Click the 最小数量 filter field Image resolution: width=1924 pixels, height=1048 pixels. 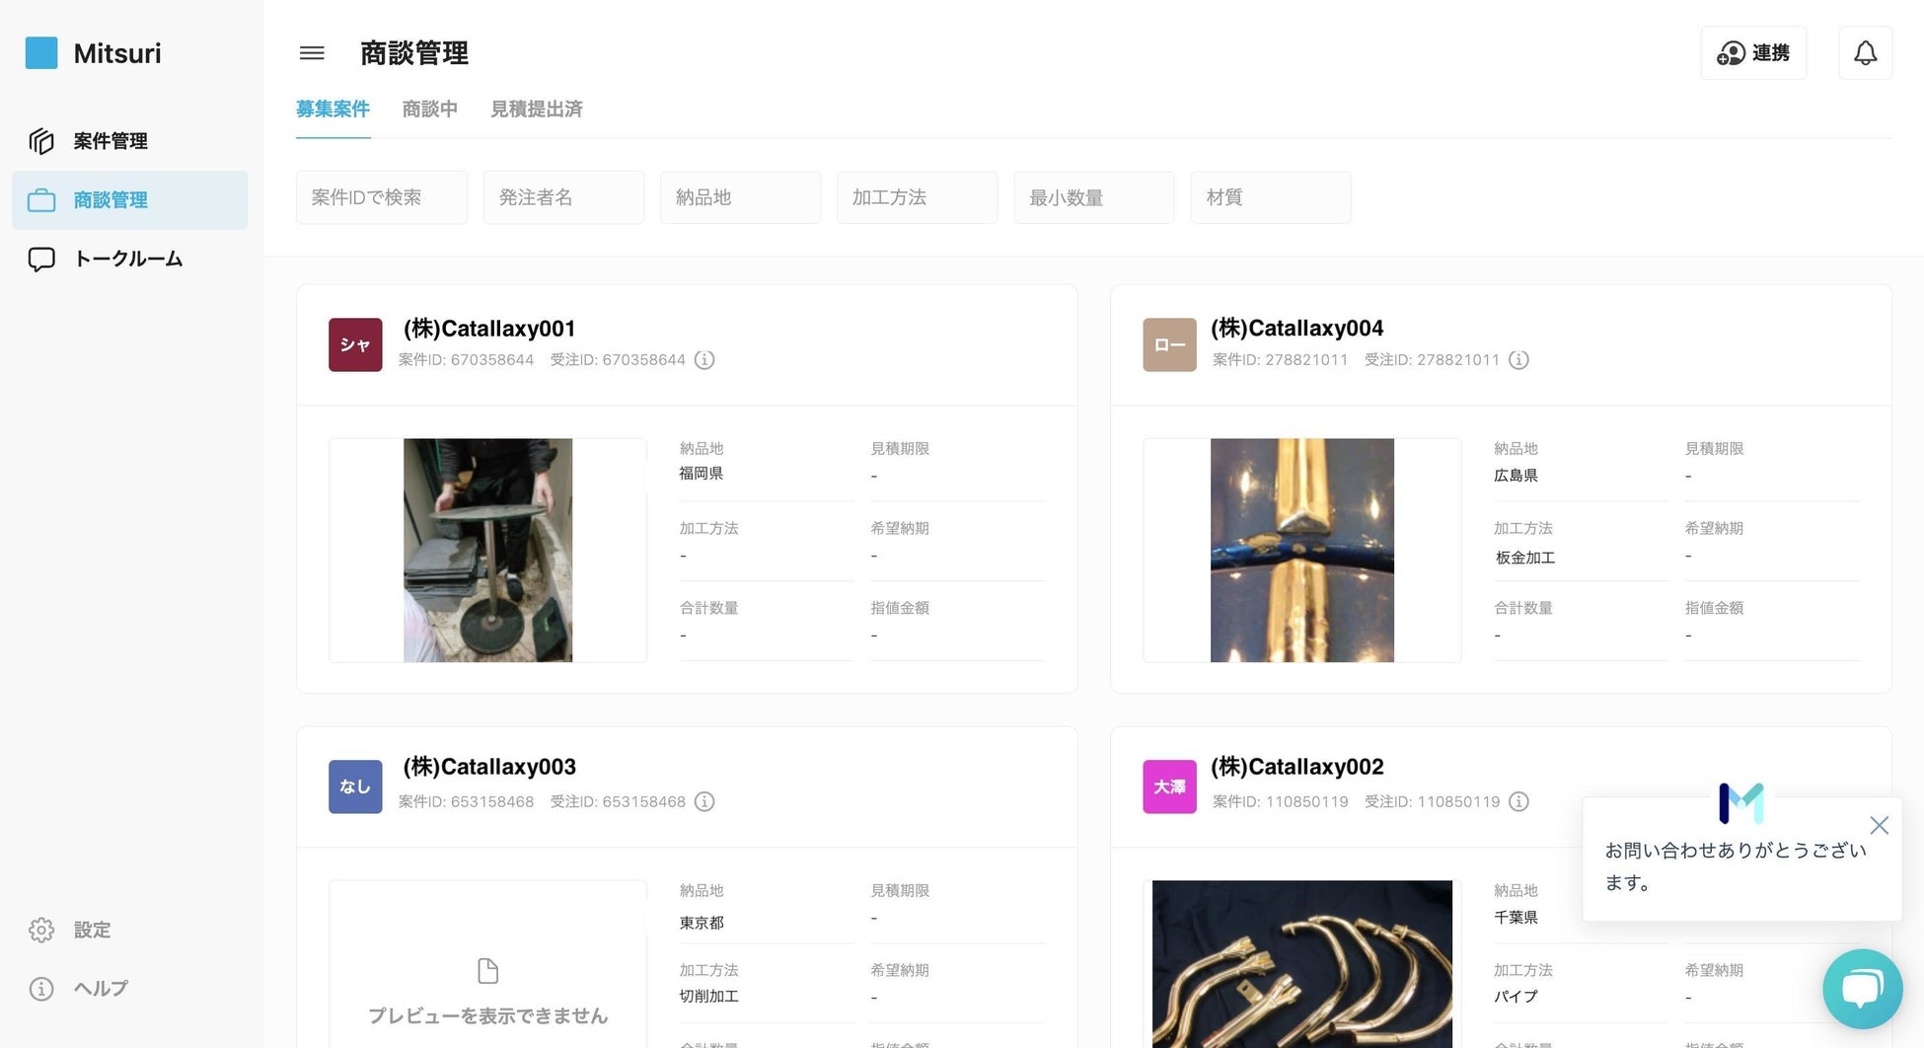1093,197
